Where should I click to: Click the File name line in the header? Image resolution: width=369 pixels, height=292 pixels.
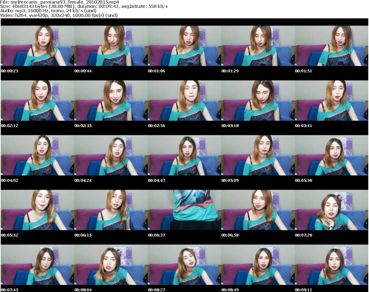point(59,2)
